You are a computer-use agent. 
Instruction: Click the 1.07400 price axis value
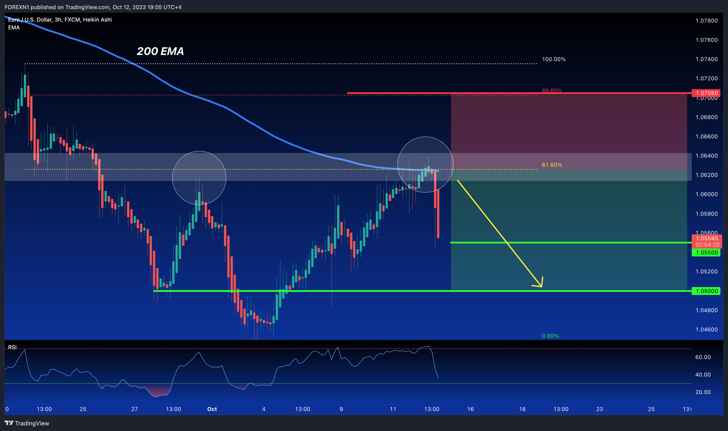[706, 59]
